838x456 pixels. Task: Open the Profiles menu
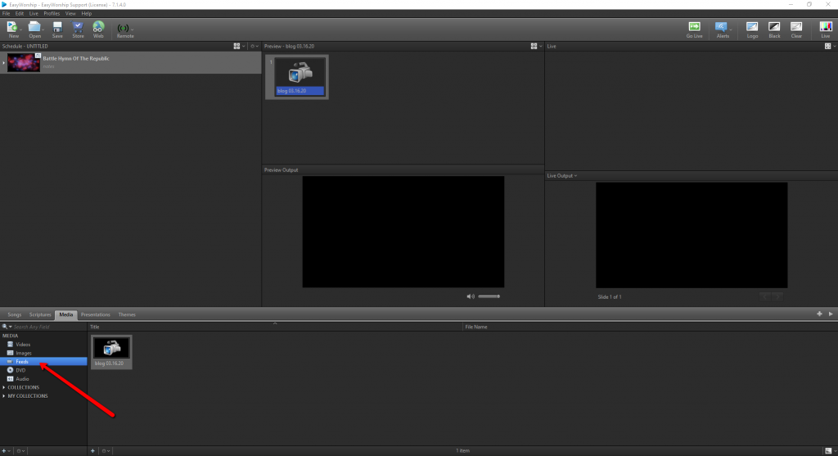click(x=52, y=13)
